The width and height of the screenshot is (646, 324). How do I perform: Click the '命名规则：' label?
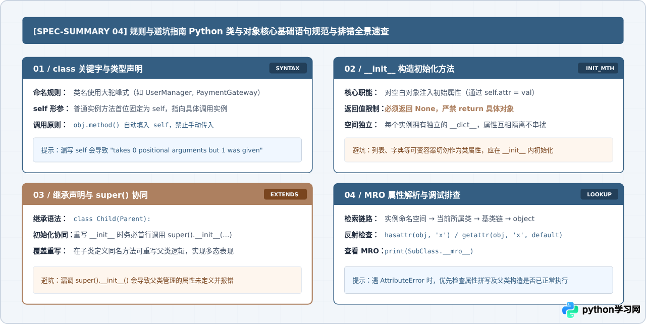[50, 92]
